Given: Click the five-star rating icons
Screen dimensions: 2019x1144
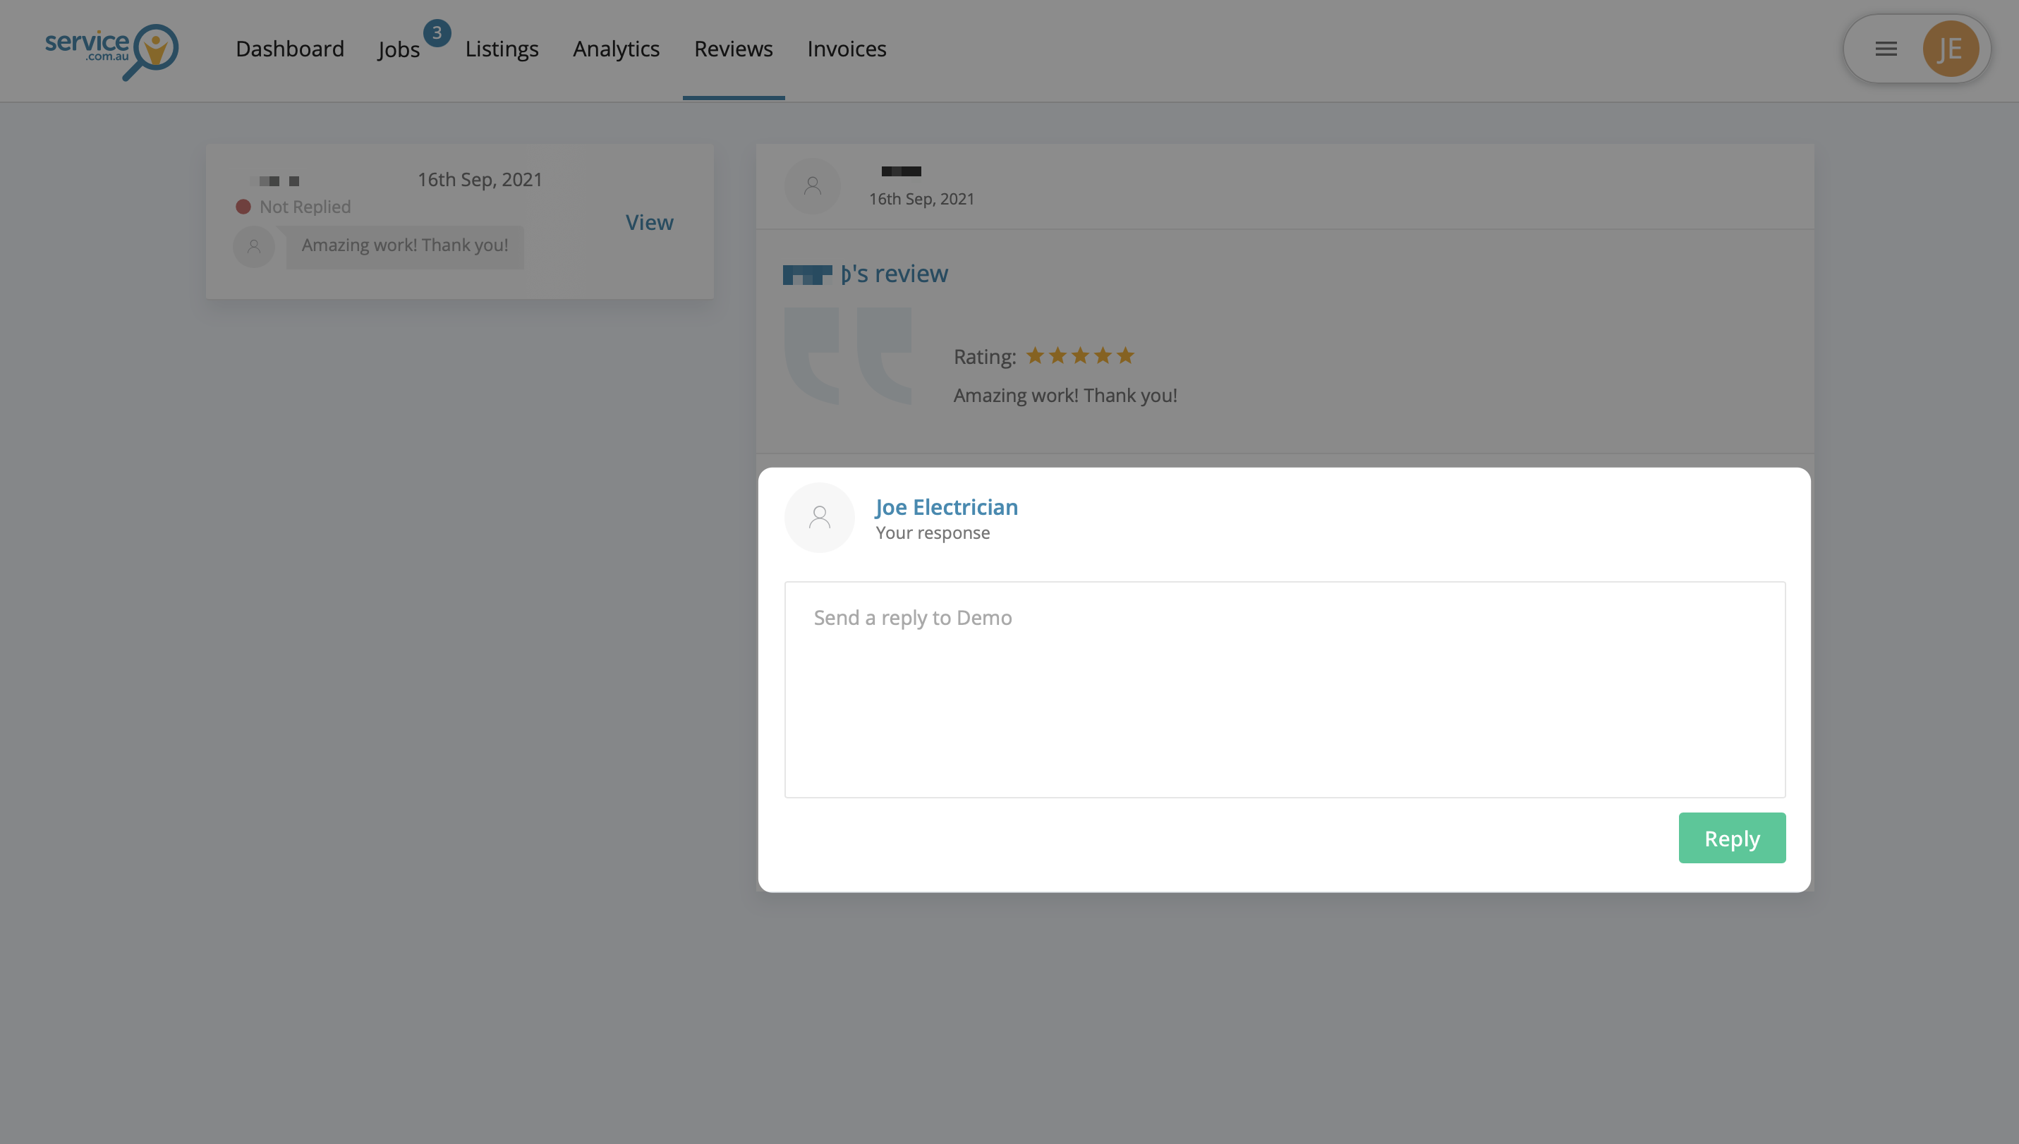Looking at the screenshot, I should (x=1080, y=356).
